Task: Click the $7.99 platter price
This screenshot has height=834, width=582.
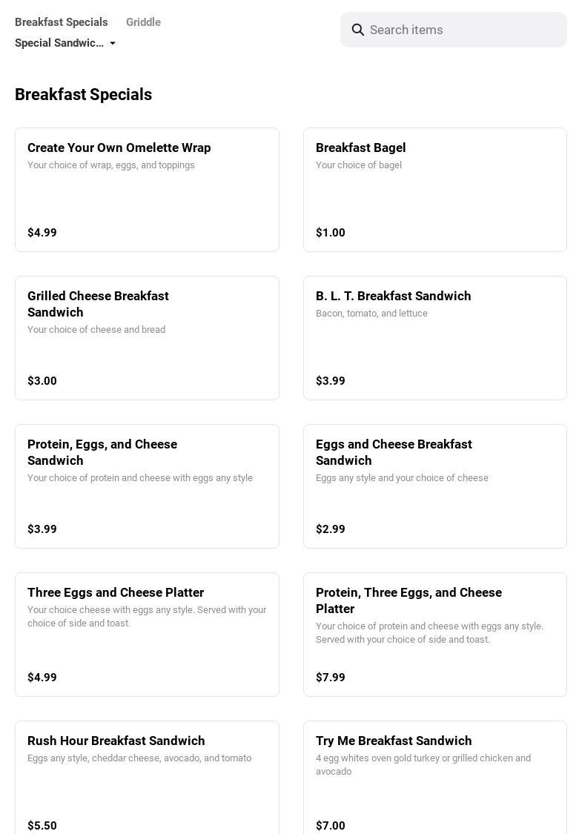Action: click(331, 678)
